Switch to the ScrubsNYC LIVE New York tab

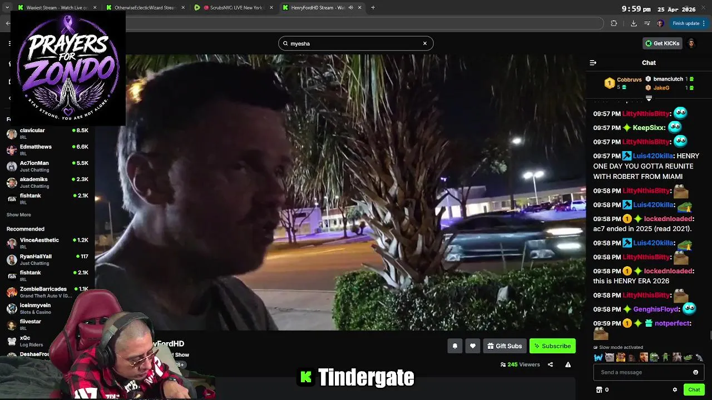point(232,8)
